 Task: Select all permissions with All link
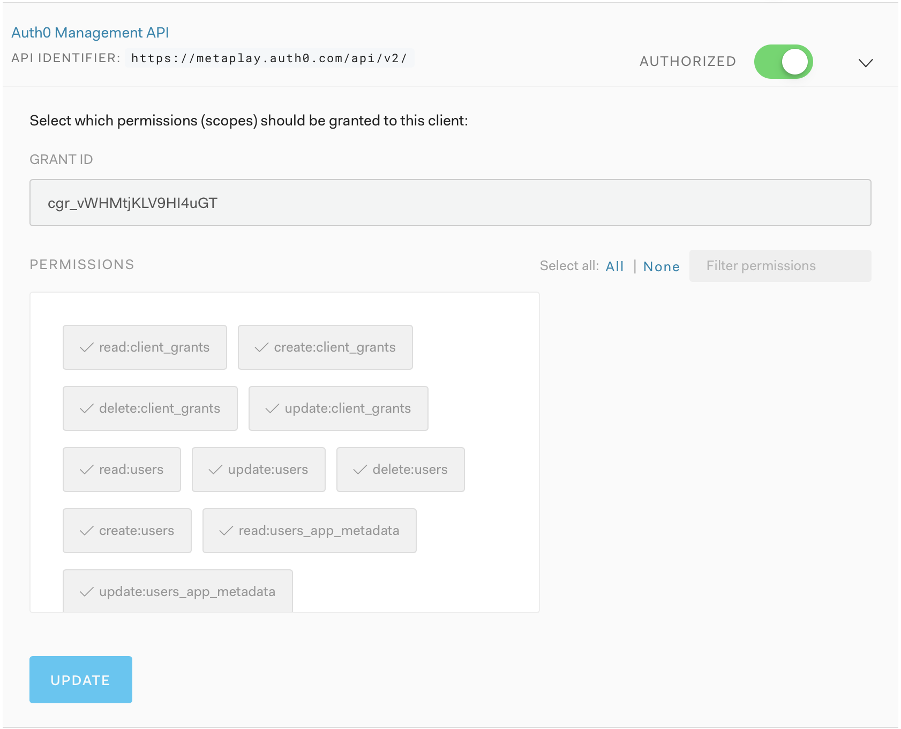[614, 266]
